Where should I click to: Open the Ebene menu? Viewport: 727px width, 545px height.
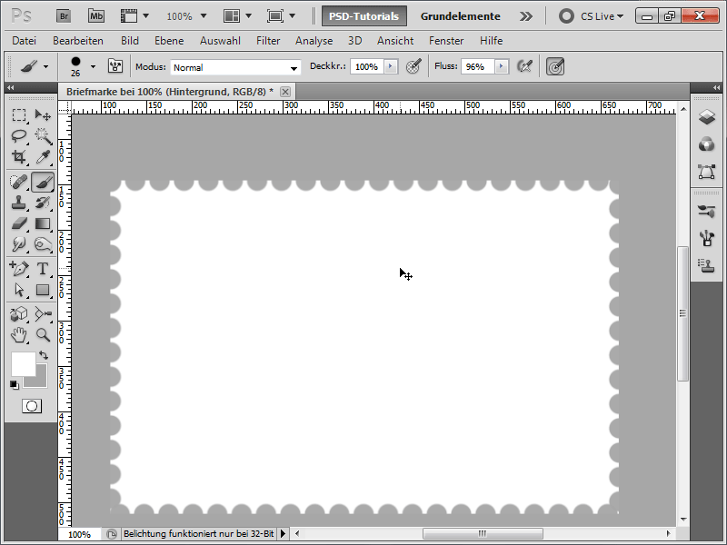[x=169, y=41]
